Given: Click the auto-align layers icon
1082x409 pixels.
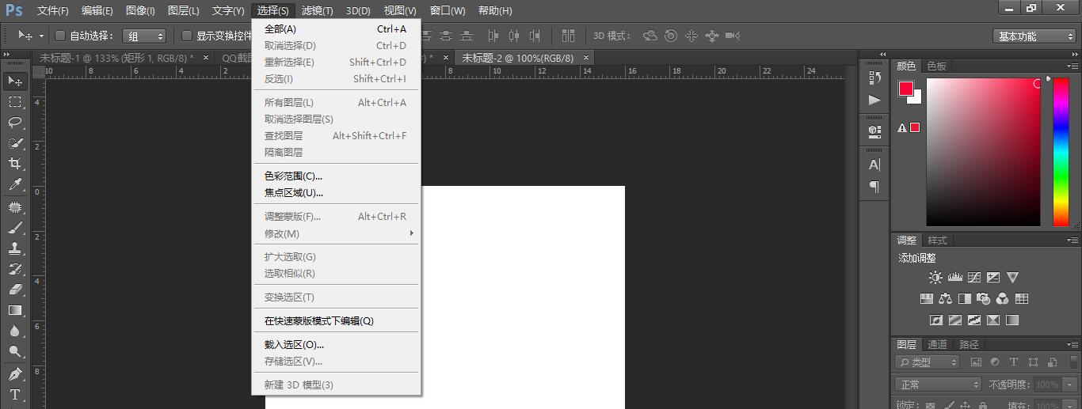Looking at the screenshot, I should click(x=568, y=36).
